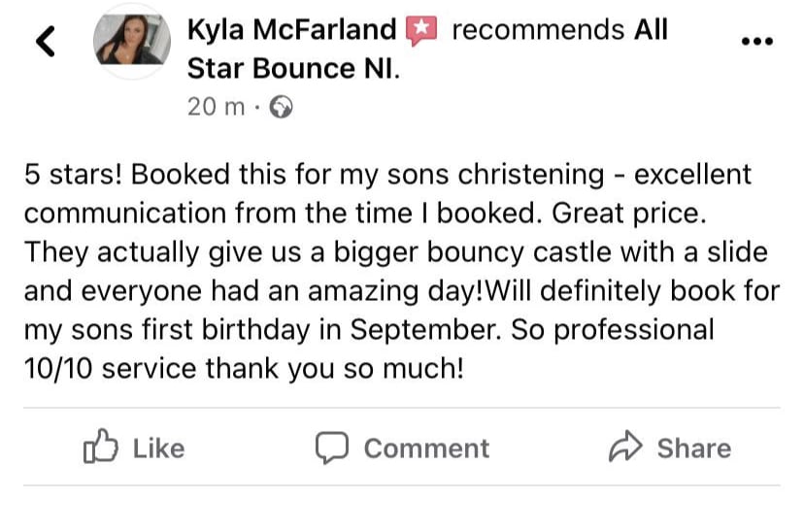Viewport: 804px width, 531px height.
Task: Open the Kyla McFarland profile name
Action: 291,30
